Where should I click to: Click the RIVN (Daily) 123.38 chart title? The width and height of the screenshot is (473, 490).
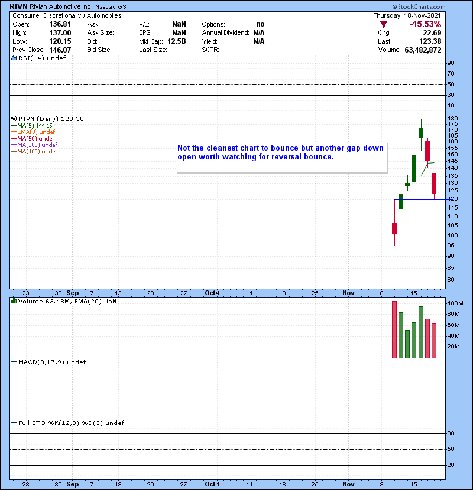point(51,119)
